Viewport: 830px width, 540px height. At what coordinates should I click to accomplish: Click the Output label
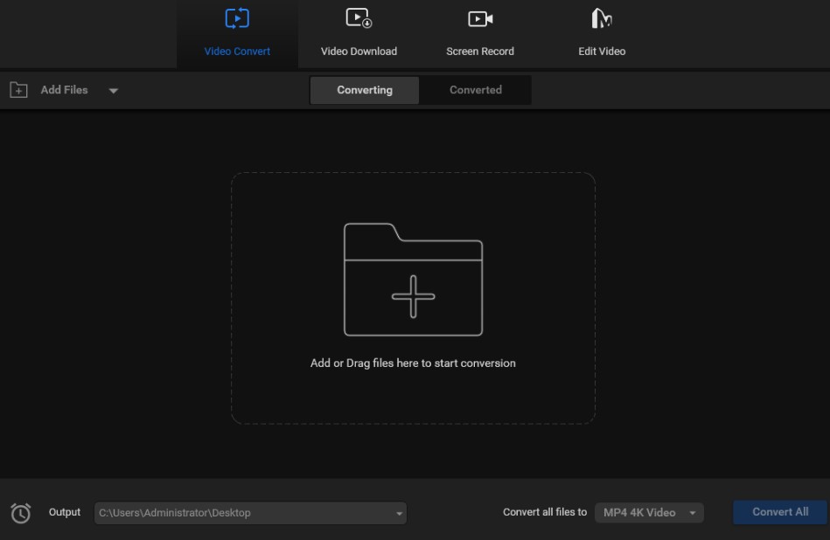[x=65, y=512]
